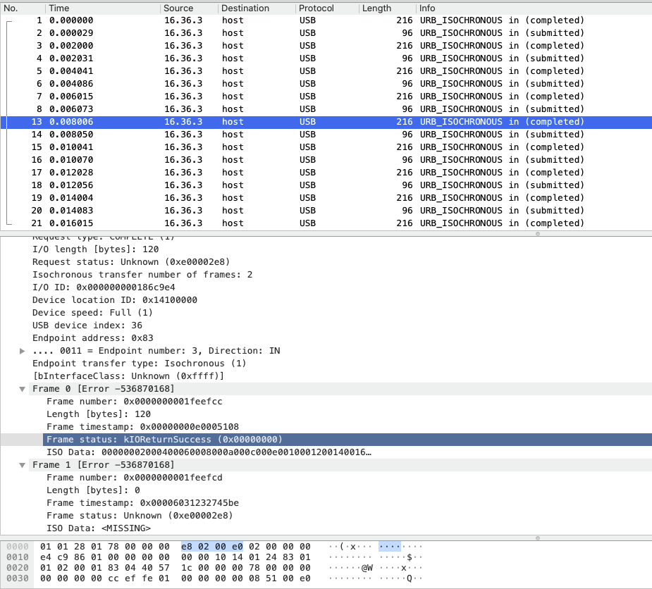Select ISO Data: <MISSING> row
This screenshot has height=589, width=652.
(x=99, y=528)
